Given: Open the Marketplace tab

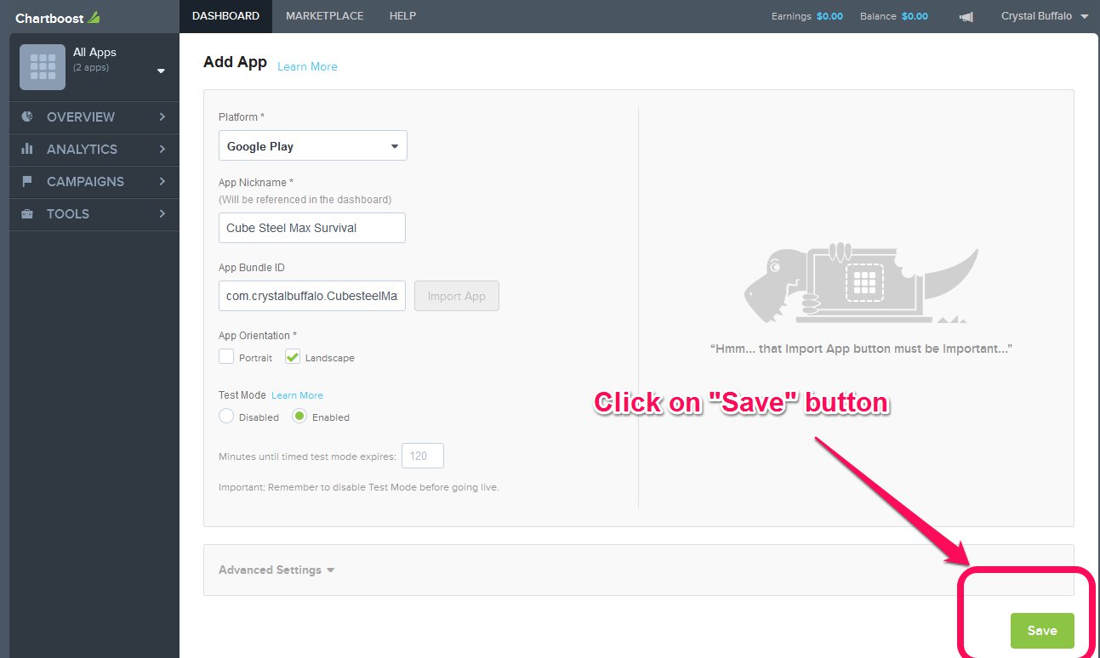Looking at the screenshot, I should tap(324, 16).
